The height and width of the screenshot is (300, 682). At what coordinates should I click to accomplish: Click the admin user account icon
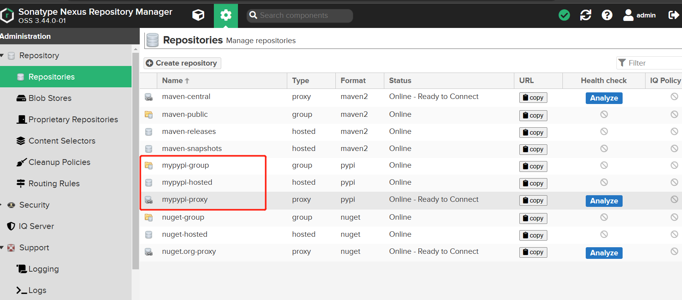click(628, 15)
